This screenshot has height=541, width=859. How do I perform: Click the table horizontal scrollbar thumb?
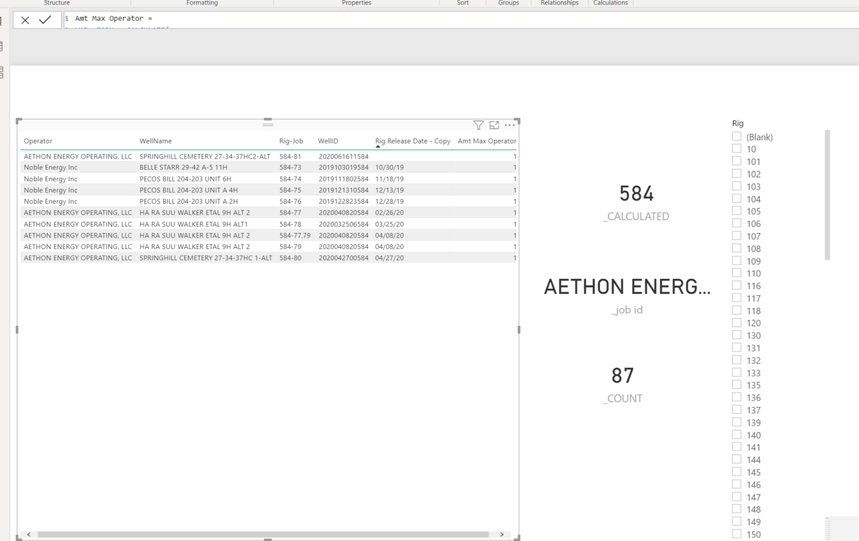click(263, 535)
